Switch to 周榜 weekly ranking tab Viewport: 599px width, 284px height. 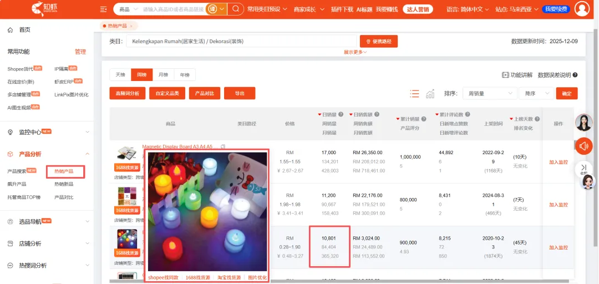click(142, 74)
